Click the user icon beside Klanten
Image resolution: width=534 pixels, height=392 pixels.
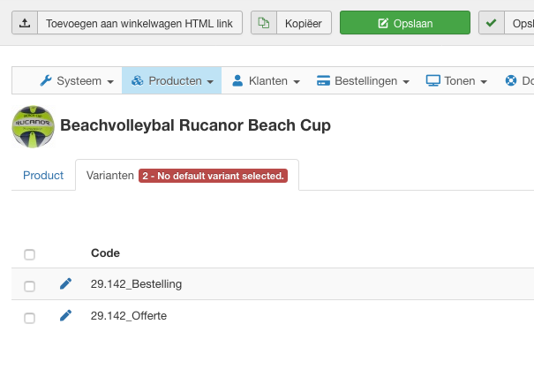pyautogui.click(x=237, y=80)
